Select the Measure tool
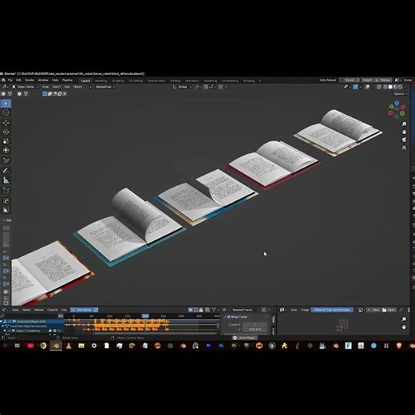Screen dimensions: 415x415 pos(6,180)
